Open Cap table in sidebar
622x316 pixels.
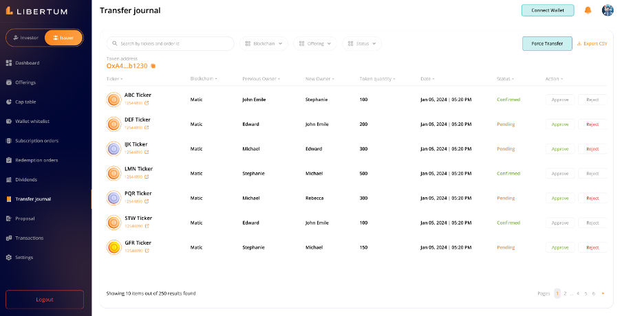tap(25, 102)
